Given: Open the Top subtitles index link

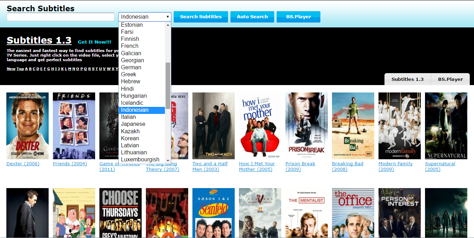Looking at the screenshot, I should point(20,69).
